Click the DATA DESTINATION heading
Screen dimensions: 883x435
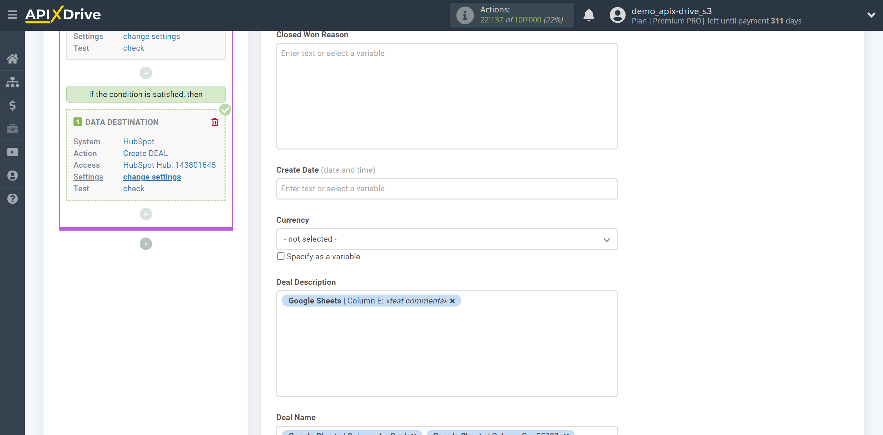(122, 122)
